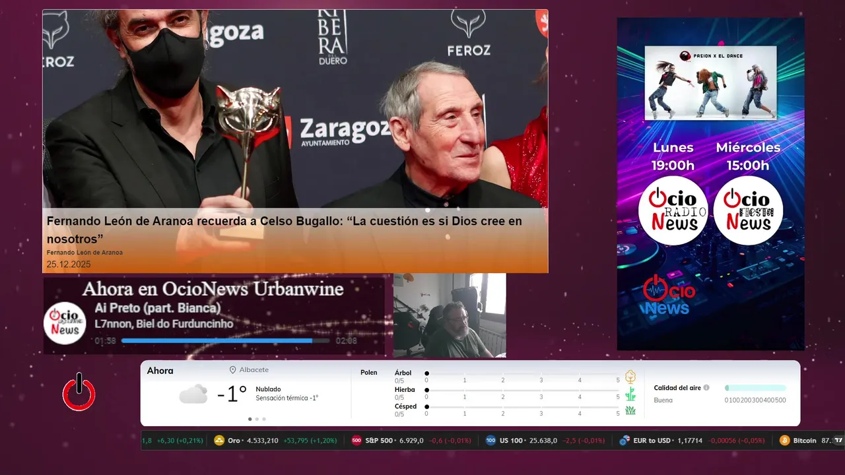Click the total duration 02:08

pos(346,341)
